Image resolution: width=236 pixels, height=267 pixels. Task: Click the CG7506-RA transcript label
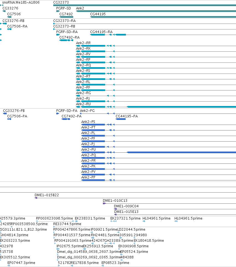tap(17, 26)
